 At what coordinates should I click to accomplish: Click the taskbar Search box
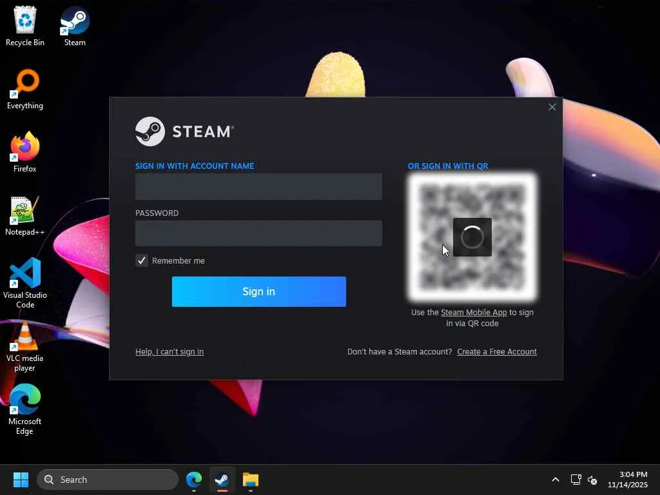click(108, 480)
